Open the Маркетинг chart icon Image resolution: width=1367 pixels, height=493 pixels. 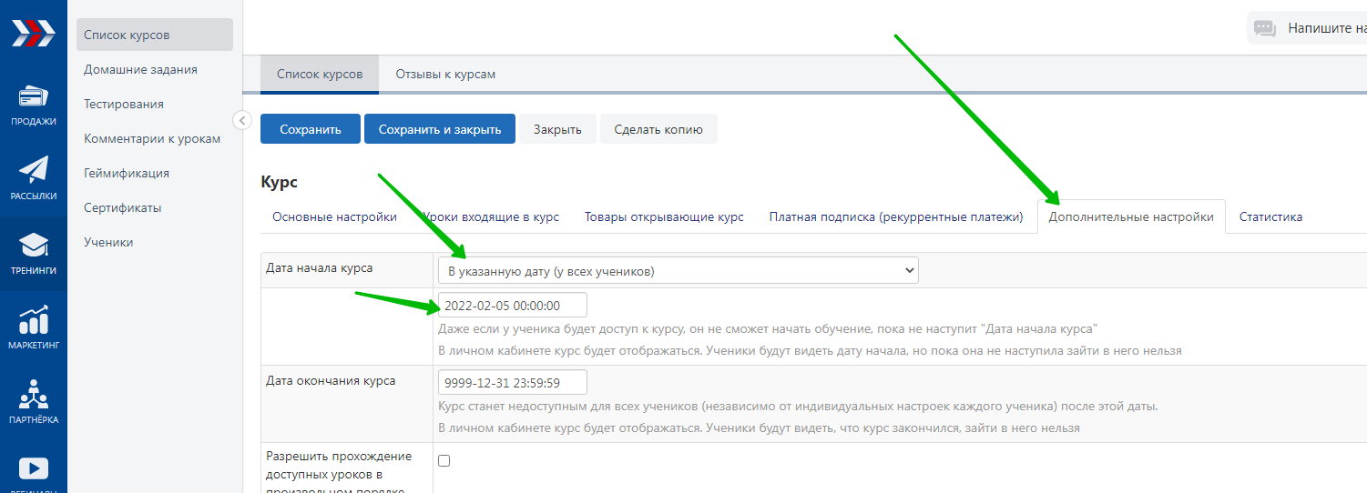[34, 321]
